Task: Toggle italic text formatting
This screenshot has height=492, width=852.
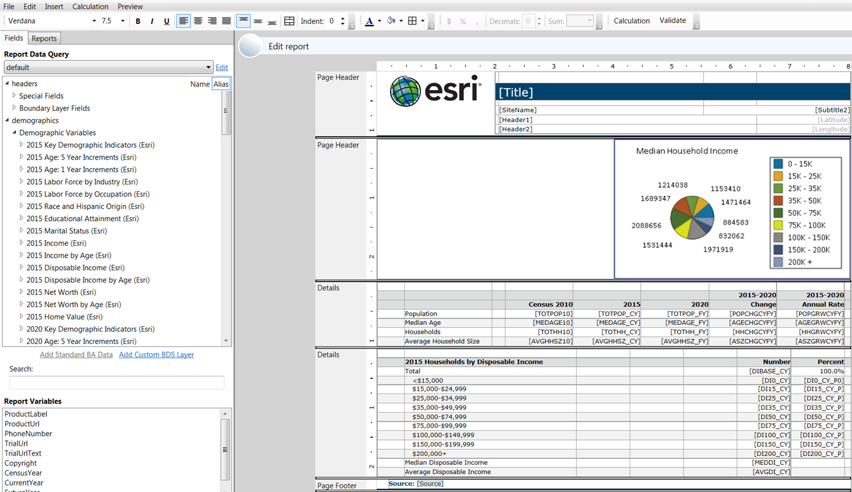Action: pos(152,21)
